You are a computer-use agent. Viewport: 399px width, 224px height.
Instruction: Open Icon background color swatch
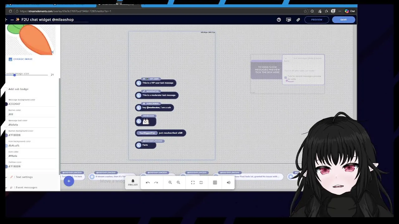point(6,146)
